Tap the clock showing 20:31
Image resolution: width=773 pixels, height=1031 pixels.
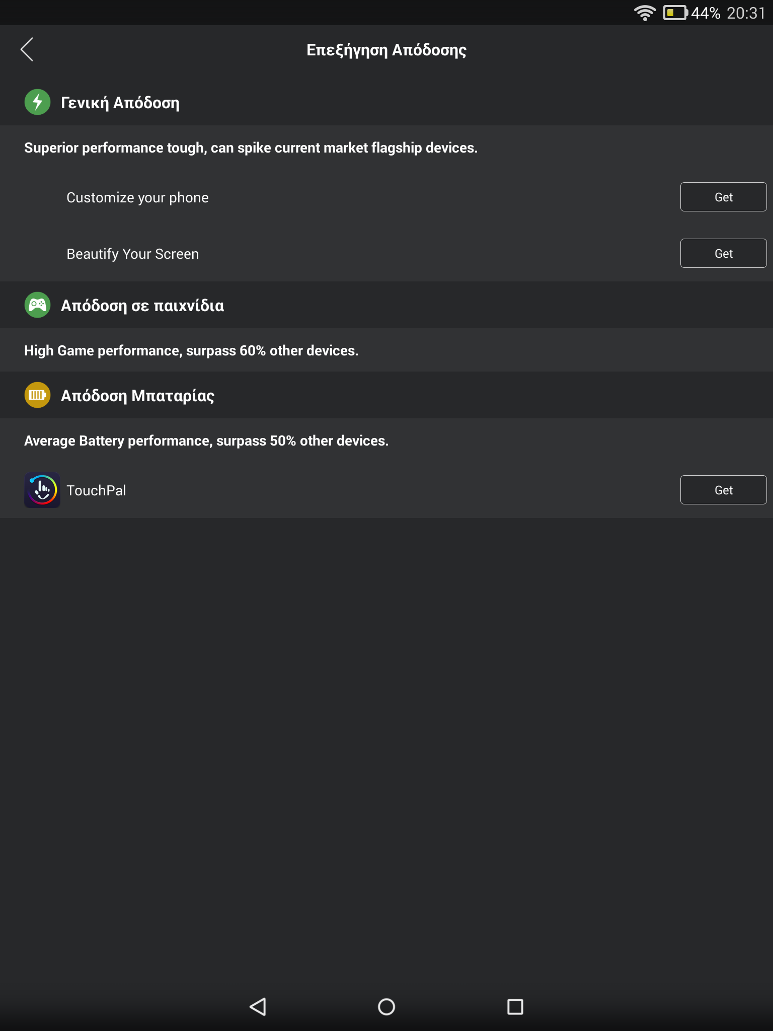[746, 13]
